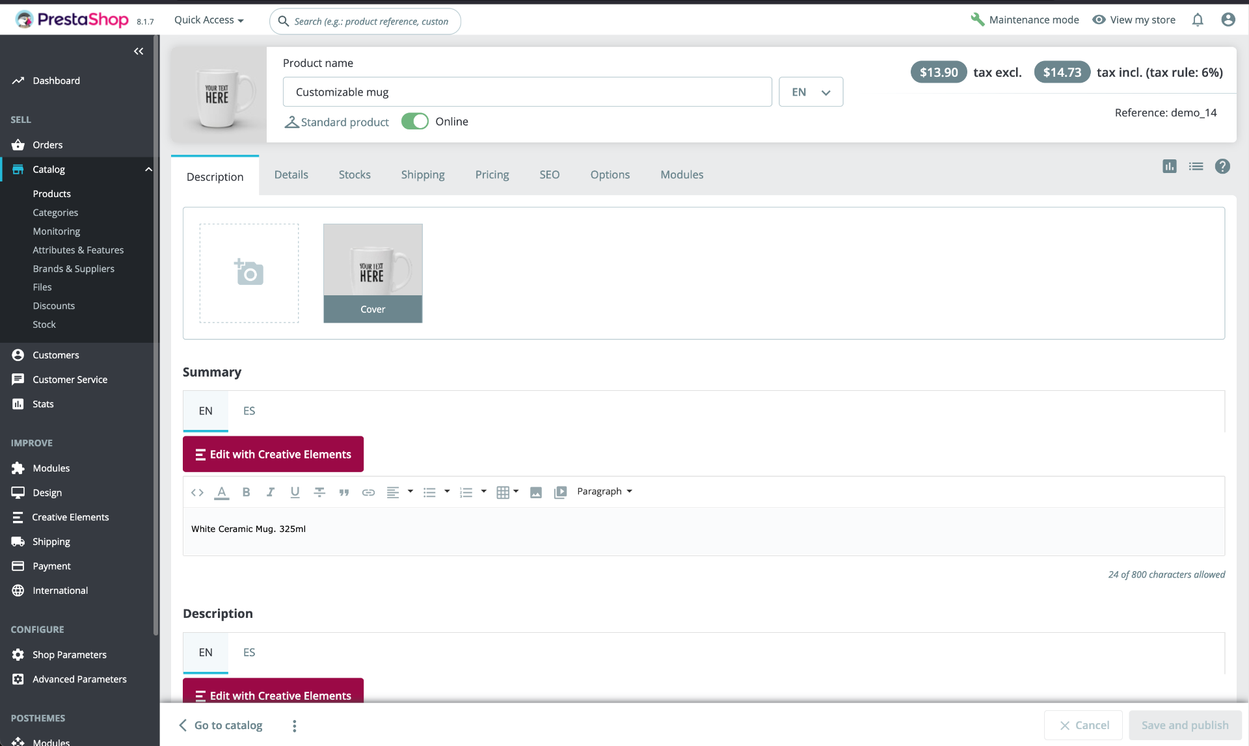Viewport: 1249px width, 746px height.
Task: Open the notifications bell
Action: coord(1197,20)
